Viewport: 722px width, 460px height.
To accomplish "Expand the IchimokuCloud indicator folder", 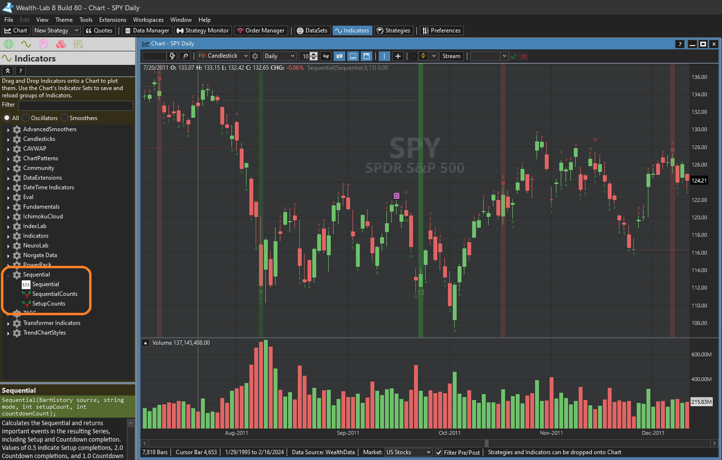I will click(x=8, y=217).
